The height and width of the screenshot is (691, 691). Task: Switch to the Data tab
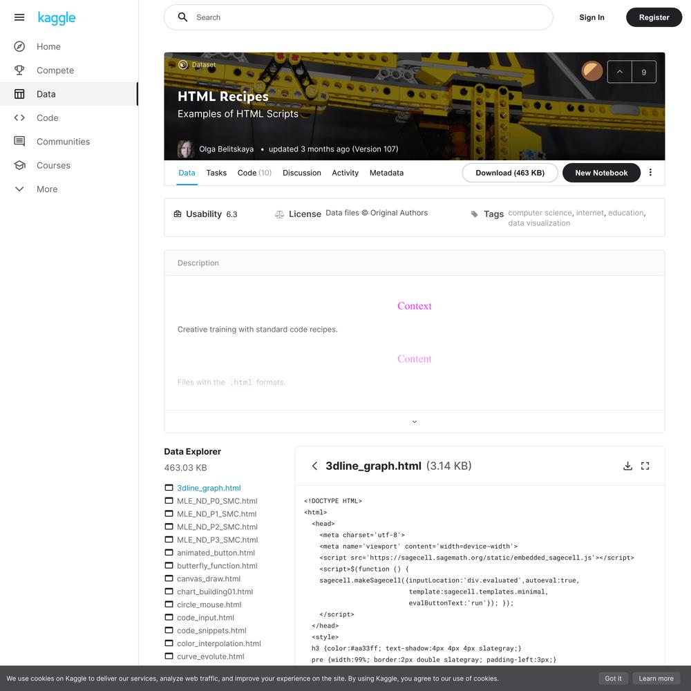tap(187, 173)
